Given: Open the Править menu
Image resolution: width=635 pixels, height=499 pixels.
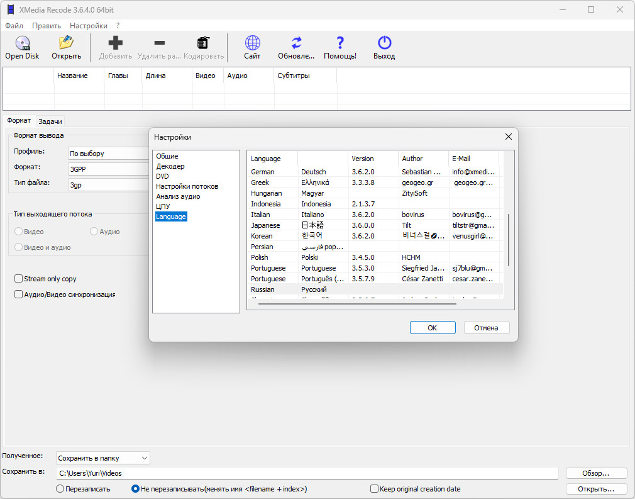Looking at the screenshot, I should point(47,26).
